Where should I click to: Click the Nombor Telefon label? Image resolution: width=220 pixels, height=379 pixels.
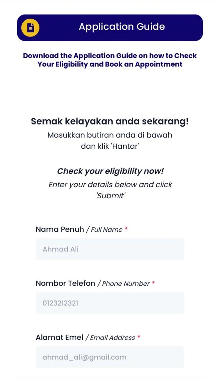[66, 283]
